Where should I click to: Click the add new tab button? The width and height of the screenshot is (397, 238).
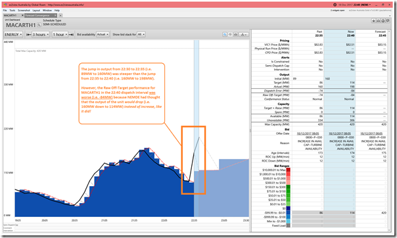click(x=60, y=15)
